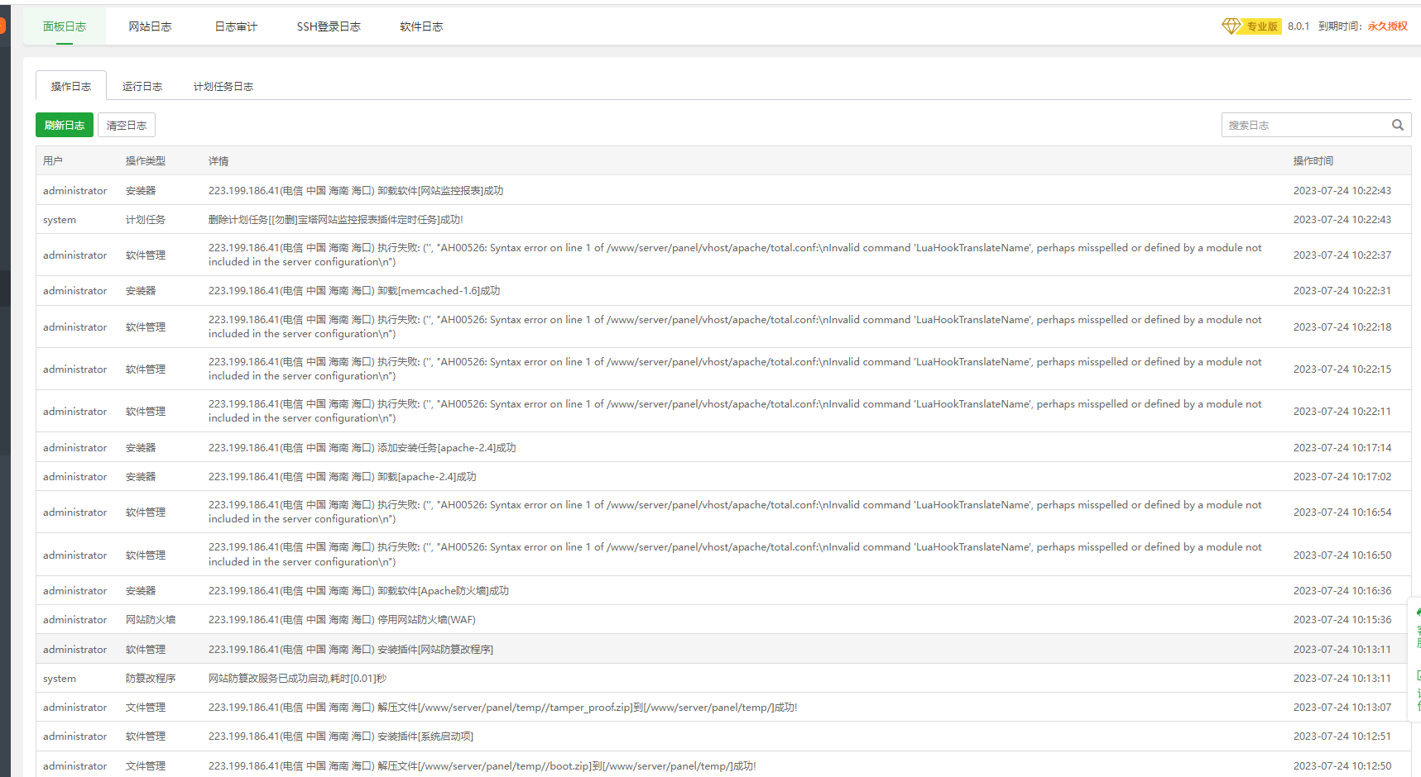
Task: Click the diamond 专业版 badge icon
Action: coord(1231,26)
